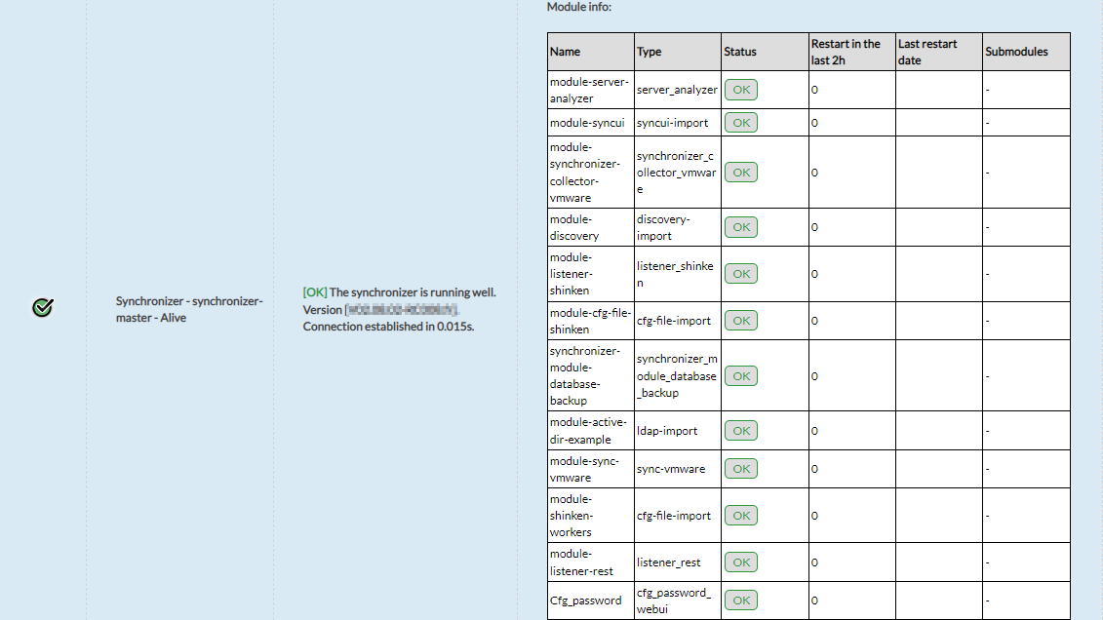Click OK badge for module-listener-rest
1103x620 pixels.
pyautogui.click(x=741, y=562)
